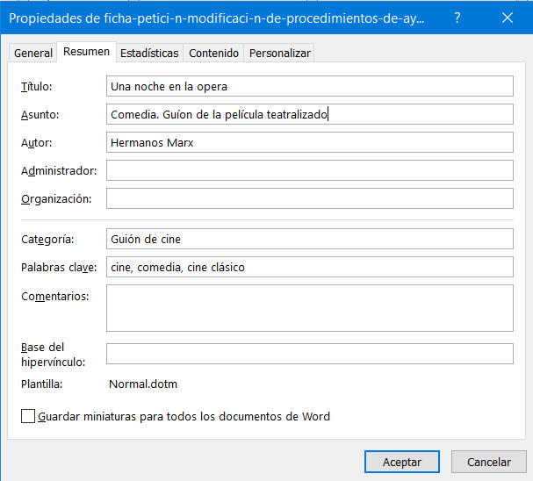Open the Estadísticas tab
Screen dimensions: 533x481
coord(149,53)
